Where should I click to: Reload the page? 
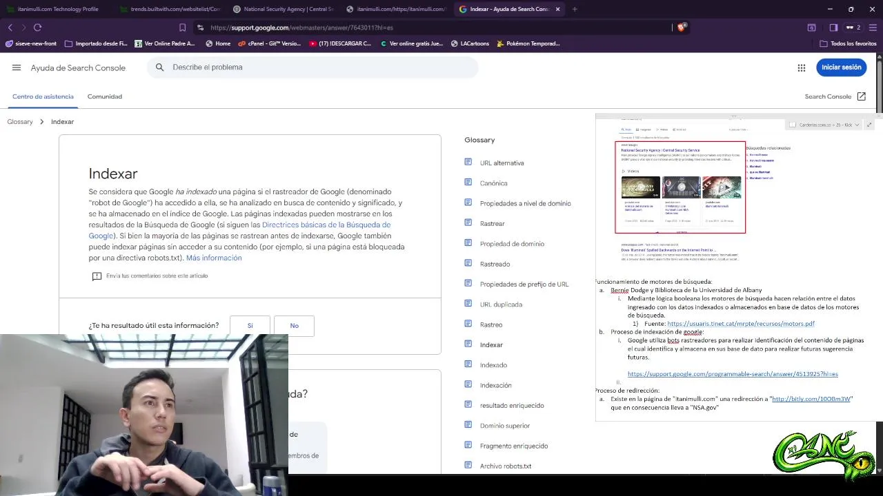point(37,28)
